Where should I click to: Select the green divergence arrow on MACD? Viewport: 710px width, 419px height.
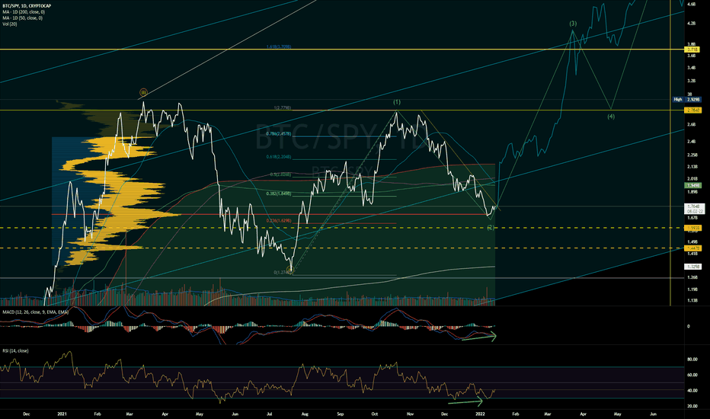pyautogui.click(x=479, y=337)
